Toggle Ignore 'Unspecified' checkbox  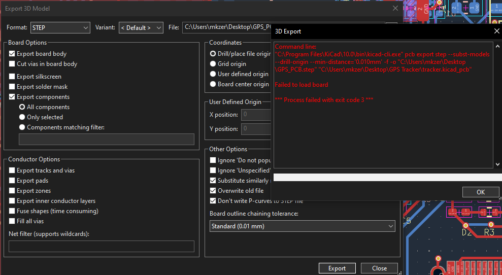tap(213, 170)
